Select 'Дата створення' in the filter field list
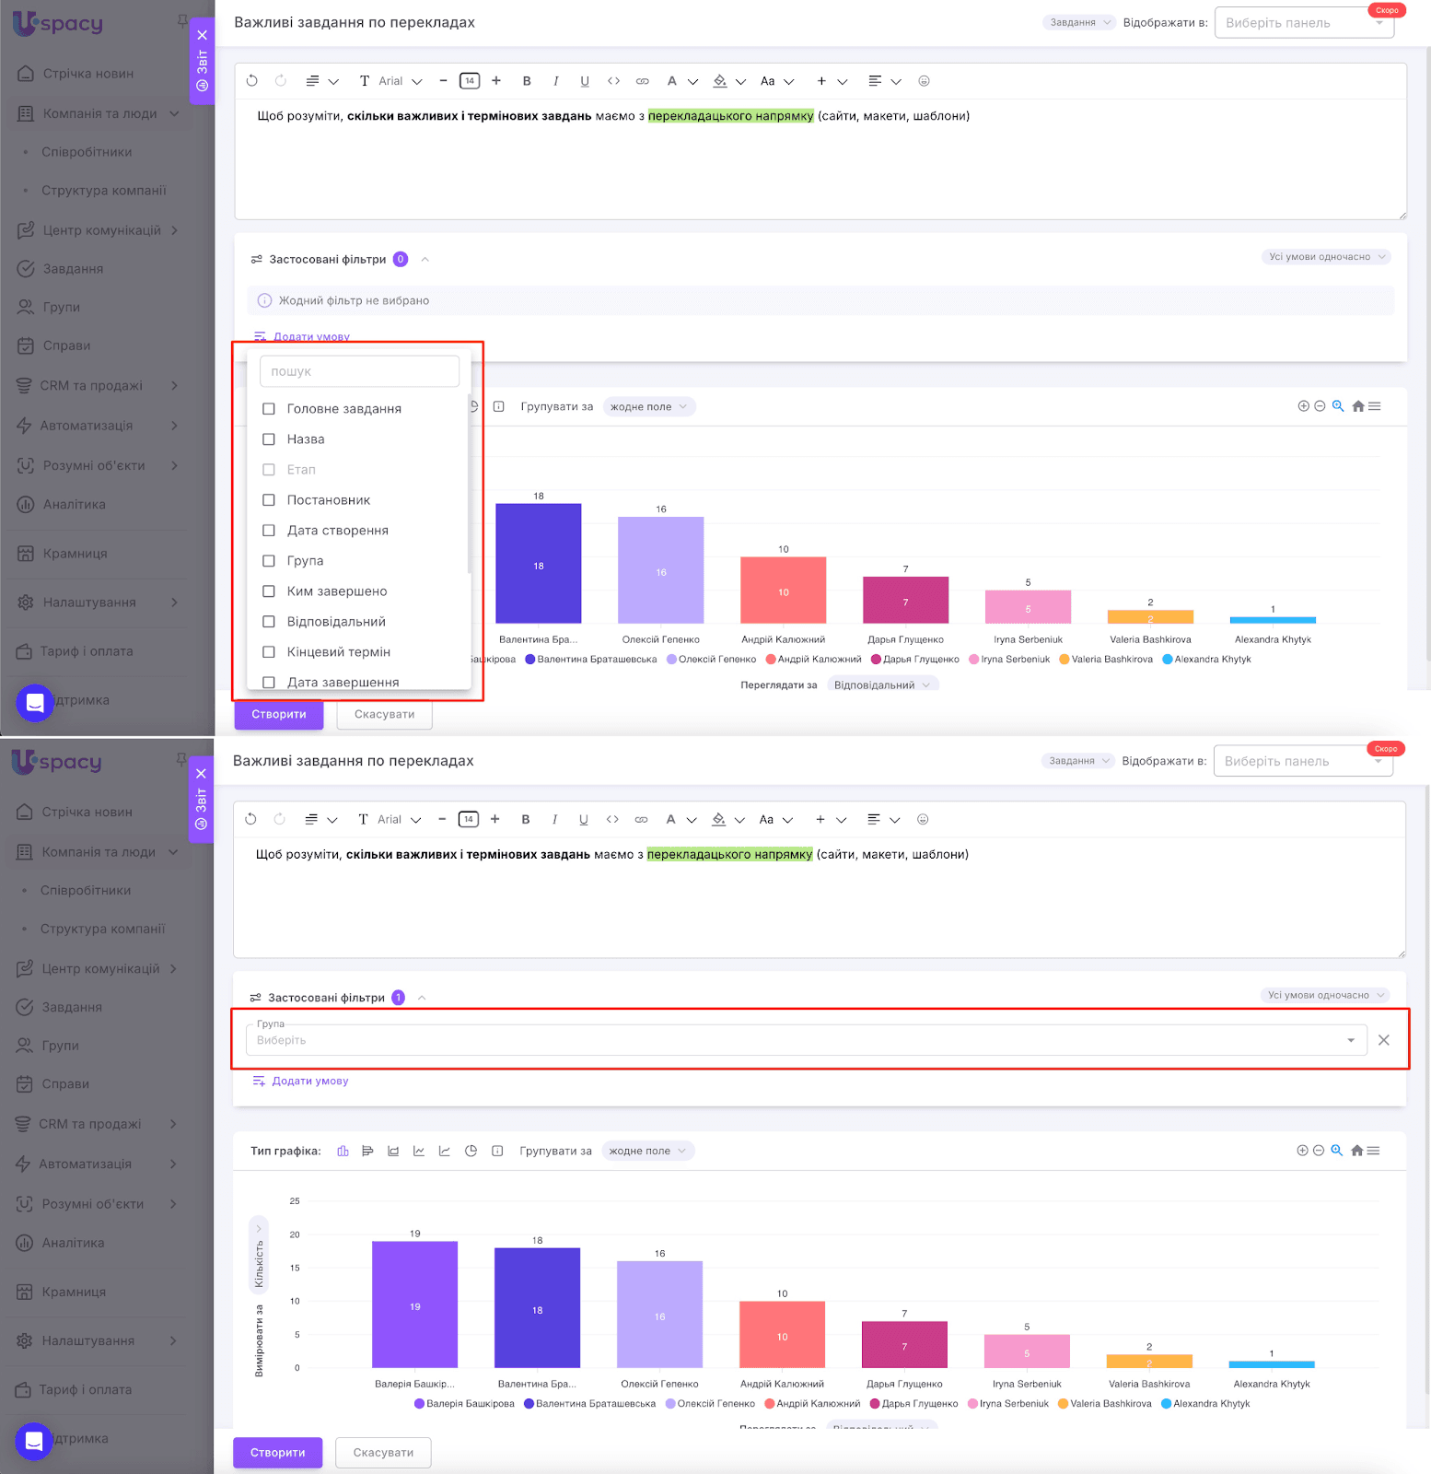 tap(337, 531)
